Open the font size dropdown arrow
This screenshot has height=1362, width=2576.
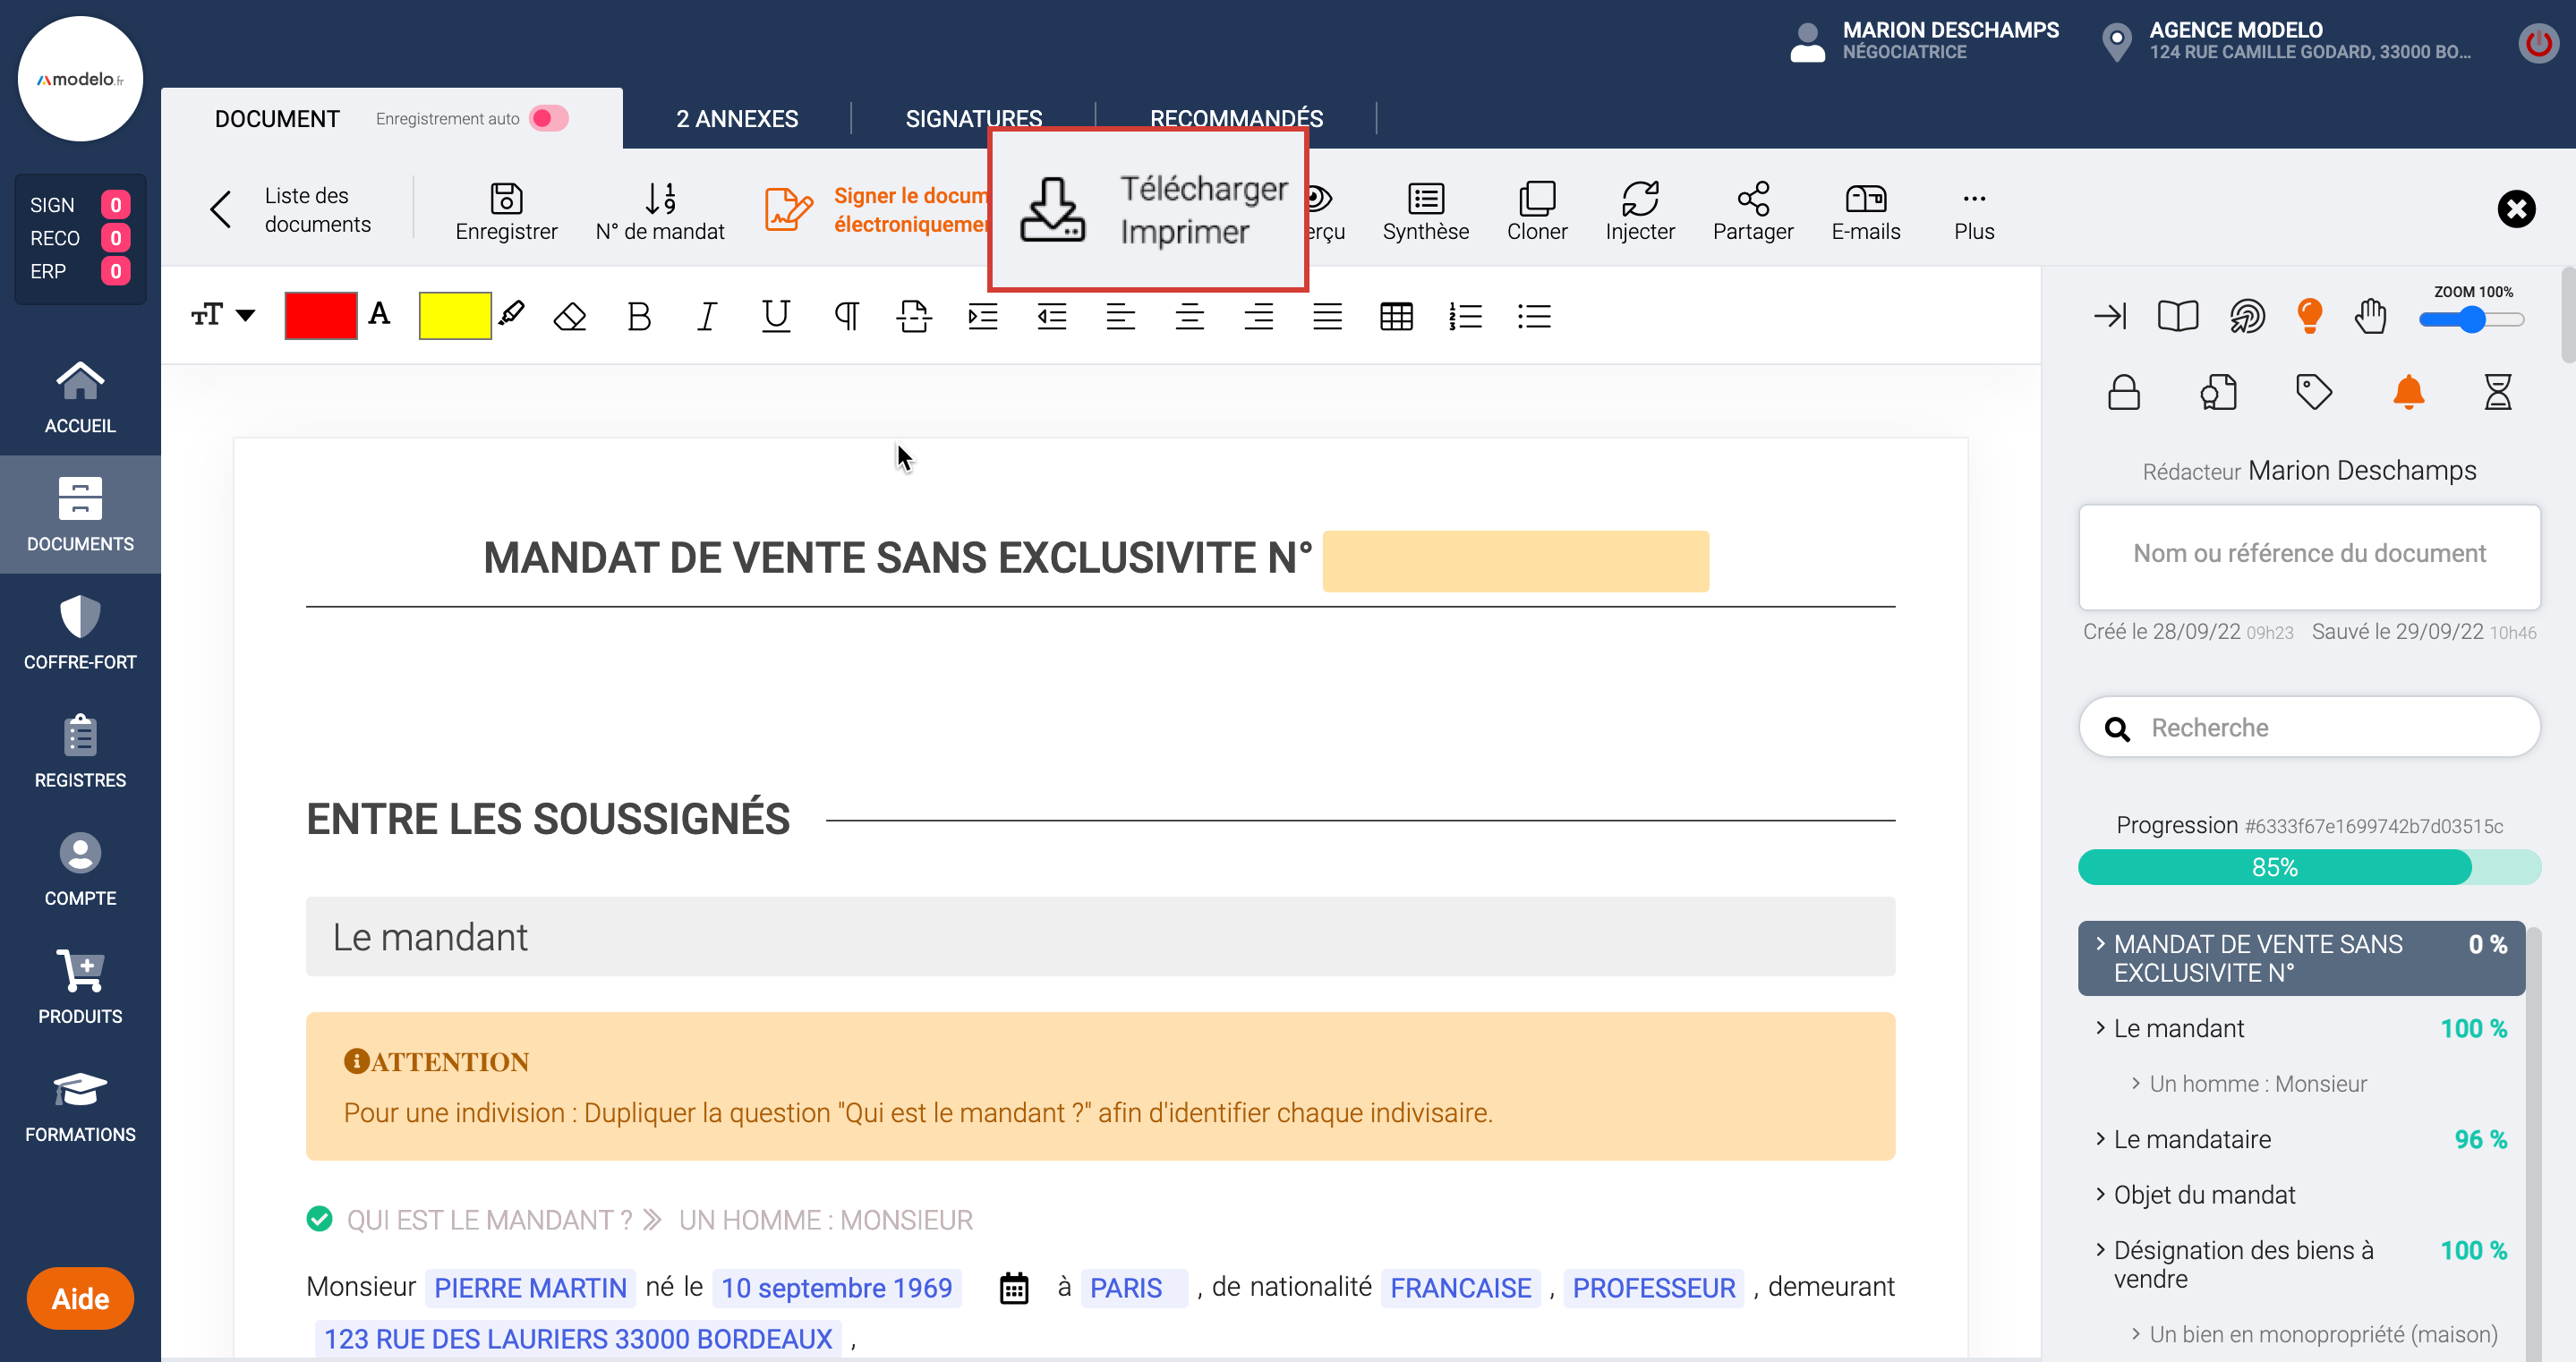245,316
